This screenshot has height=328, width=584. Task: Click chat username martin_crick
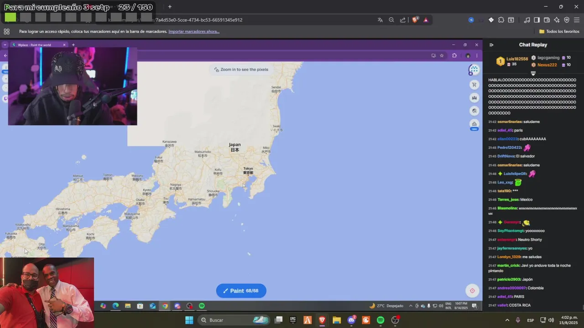[509, 266]
